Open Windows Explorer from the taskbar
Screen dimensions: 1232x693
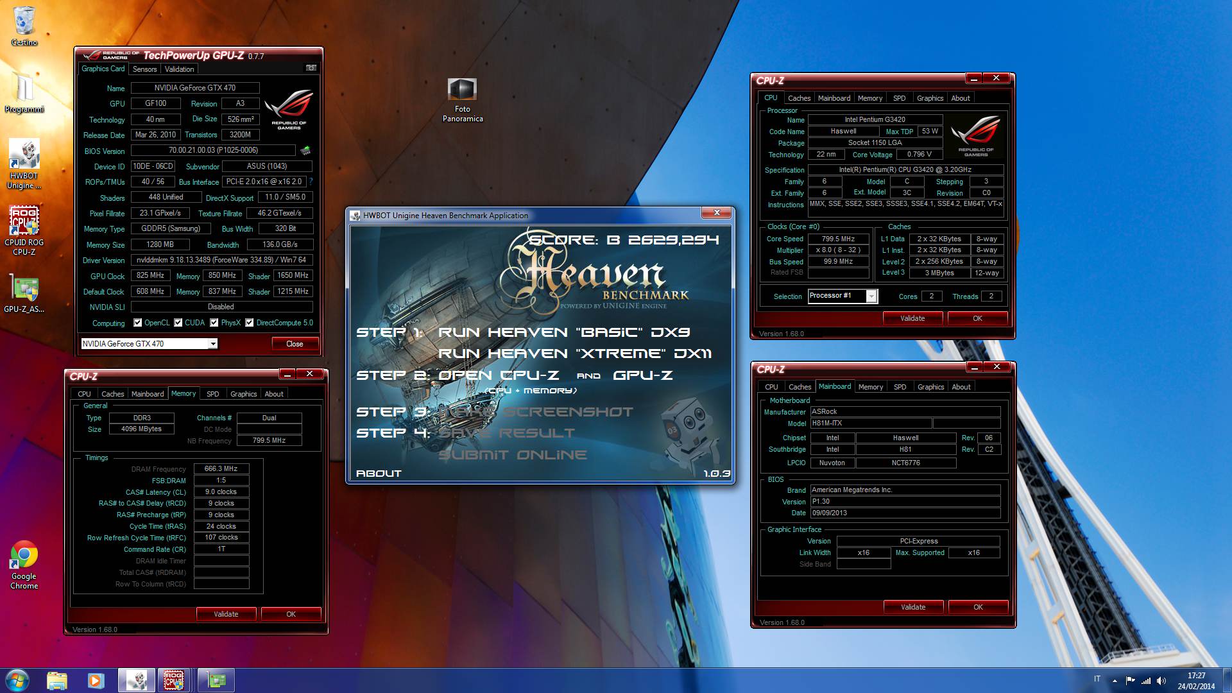click(57, 680)
